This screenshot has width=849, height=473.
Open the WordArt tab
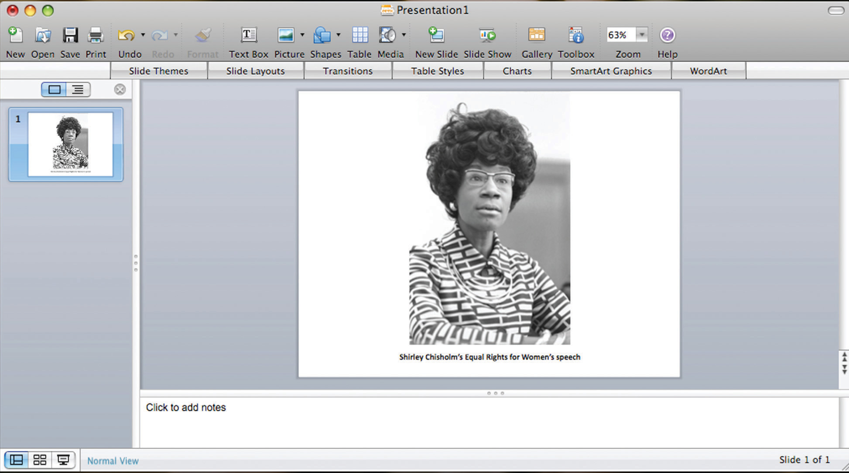click(708, 71)
